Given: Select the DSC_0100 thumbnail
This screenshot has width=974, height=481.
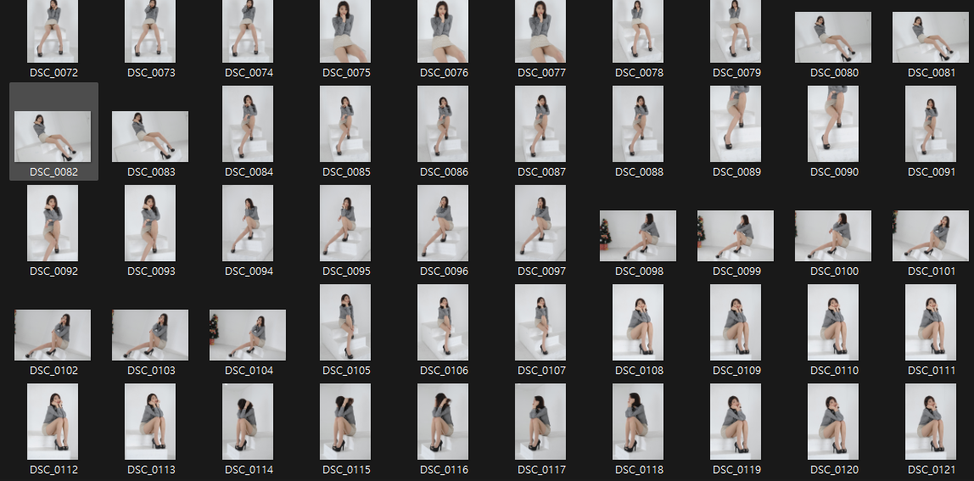Looking at the screenshot, I should pyautogui.click(x=833, y=236).
